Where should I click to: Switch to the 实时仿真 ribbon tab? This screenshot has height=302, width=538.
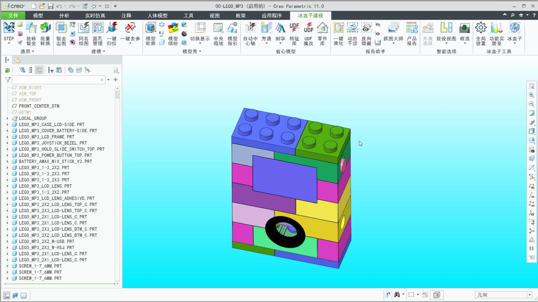tap(95, 15)
